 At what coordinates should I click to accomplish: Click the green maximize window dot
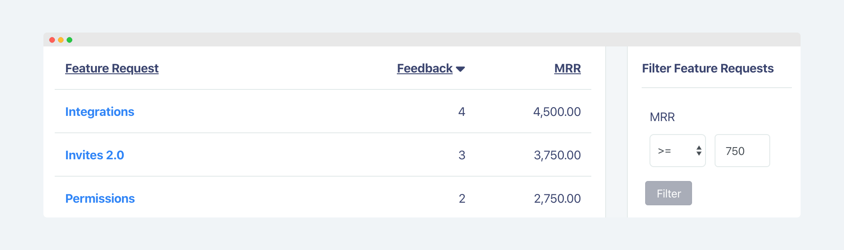click(69, 40)
